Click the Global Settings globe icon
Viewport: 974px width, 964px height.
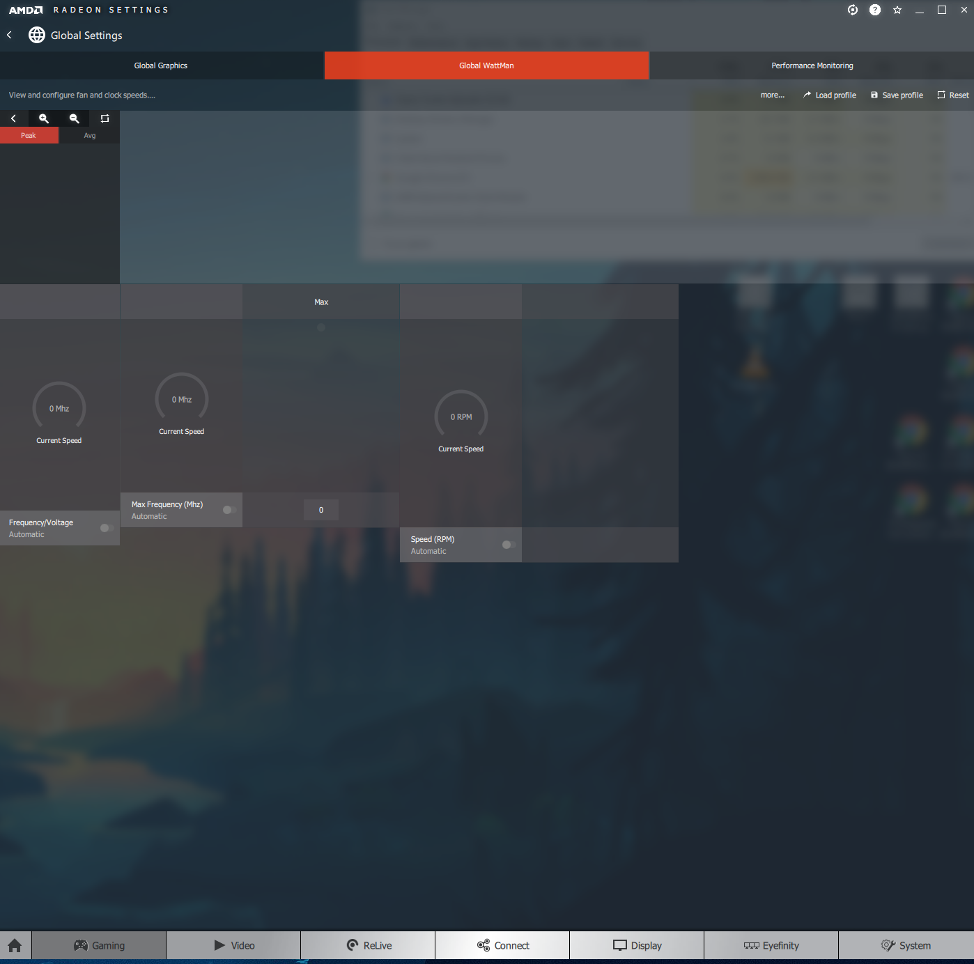(37, 35)
